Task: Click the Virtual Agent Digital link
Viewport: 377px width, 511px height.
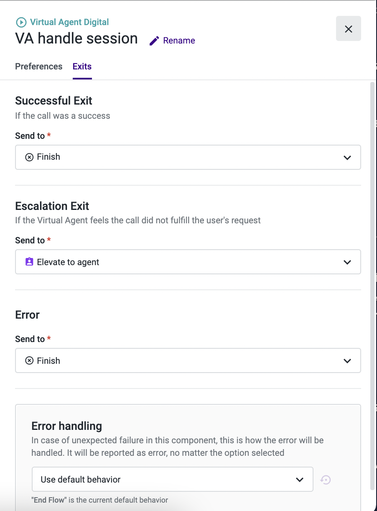Action: coord(69,22)
